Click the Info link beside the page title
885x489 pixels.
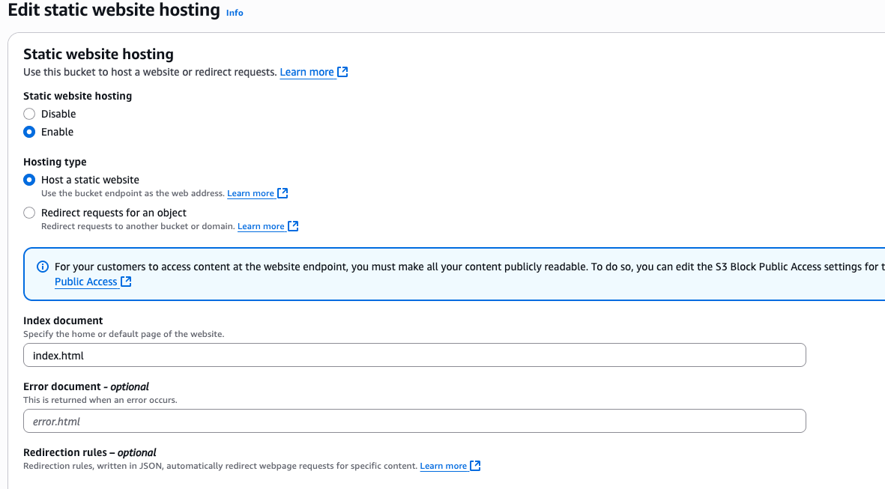pos(235,13)
